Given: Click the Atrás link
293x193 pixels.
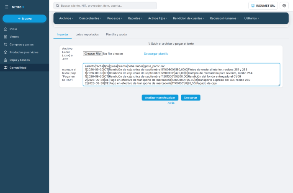Looking at the screenshot, I should point(171,103).
